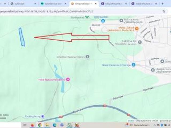Select the active Geoportal browser tab
Image resolution: width=171 pixels, height=128 pixels.
click(84, 3)
